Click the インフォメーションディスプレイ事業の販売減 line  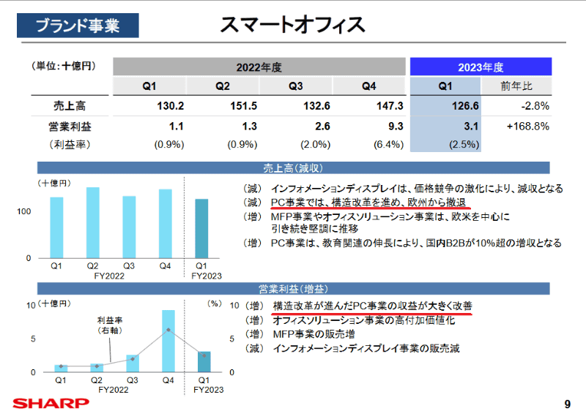pyautogui.click(x=366, y=348)
